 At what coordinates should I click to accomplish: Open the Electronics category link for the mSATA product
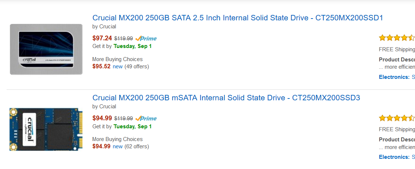394,157
